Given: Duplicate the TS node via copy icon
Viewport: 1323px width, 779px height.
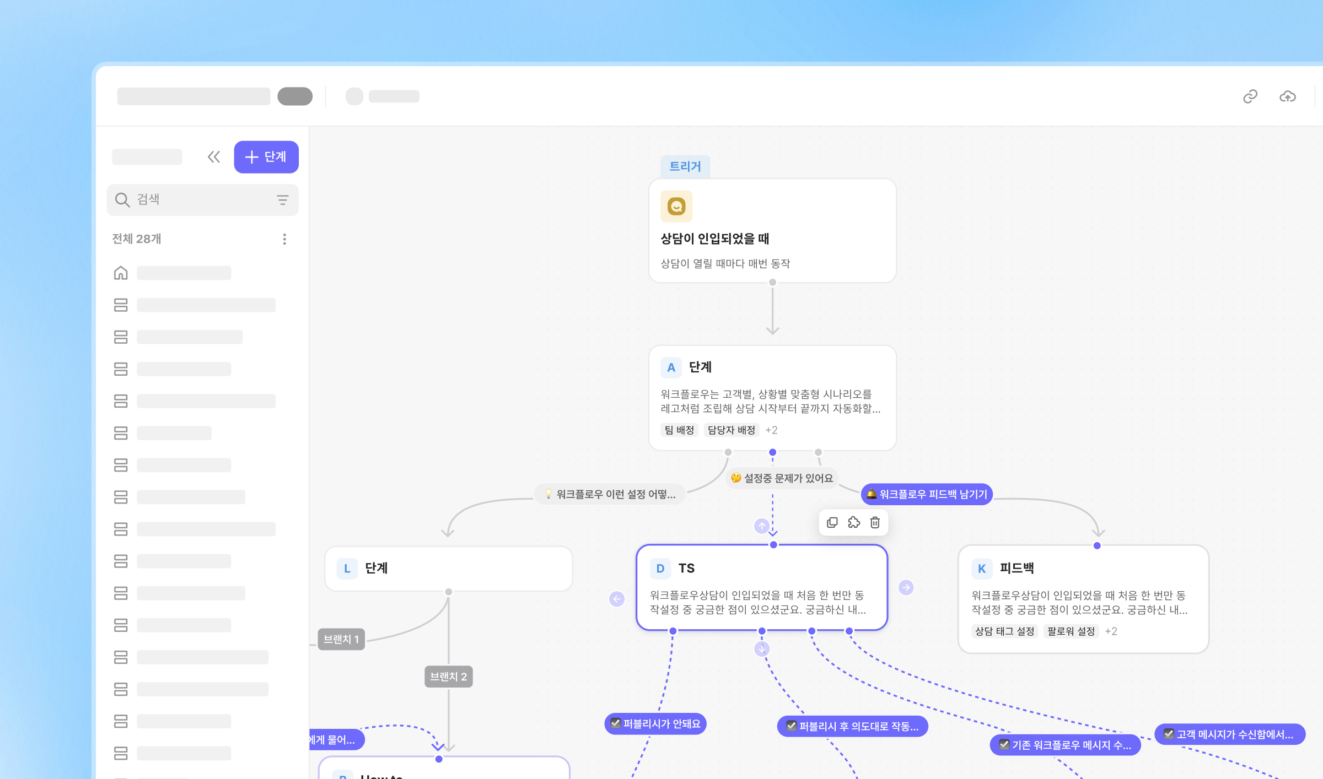Looking at the screenshot, I should point(832,522).
